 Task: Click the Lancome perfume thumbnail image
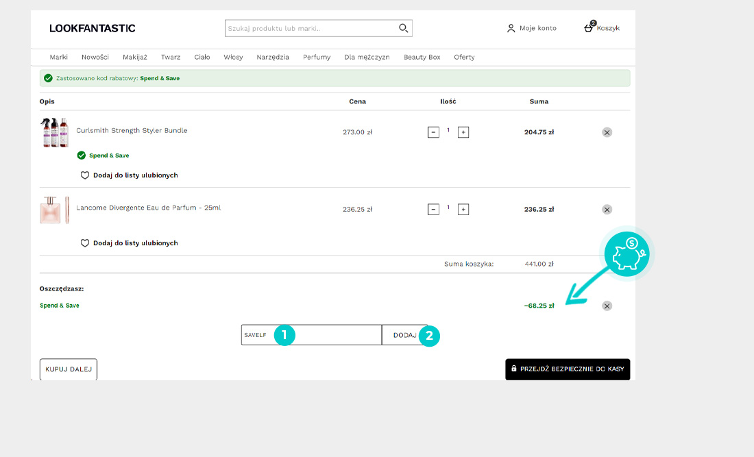pyautogui.click(x=54, y=210)
